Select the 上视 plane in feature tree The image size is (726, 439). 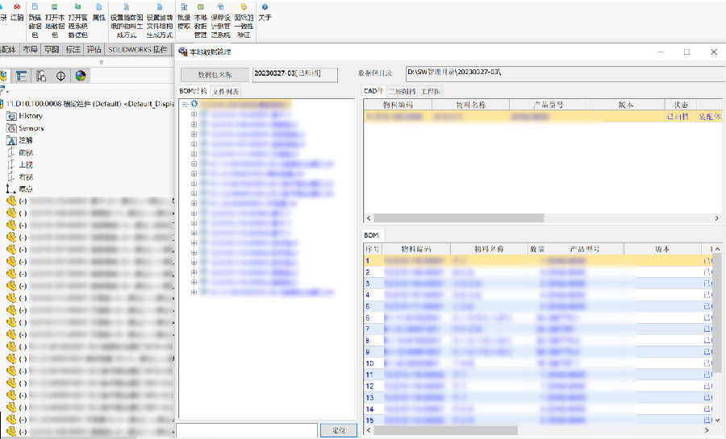click(26, 164)
